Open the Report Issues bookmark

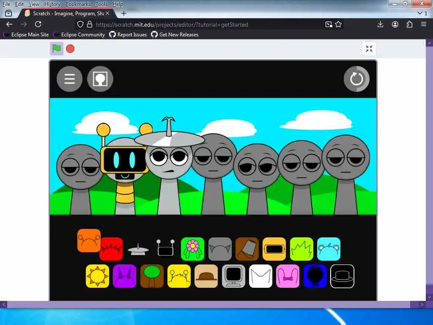(128, 35)
